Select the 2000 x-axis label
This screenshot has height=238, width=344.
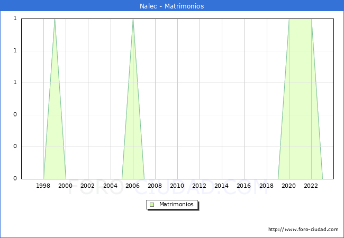(x=66, y=186)
